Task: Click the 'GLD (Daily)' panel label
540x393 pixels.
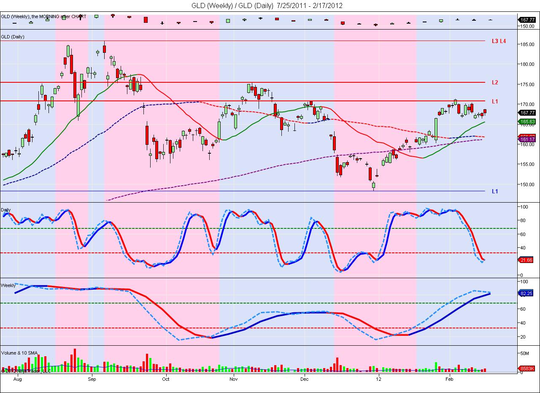Action: point(13,37)
